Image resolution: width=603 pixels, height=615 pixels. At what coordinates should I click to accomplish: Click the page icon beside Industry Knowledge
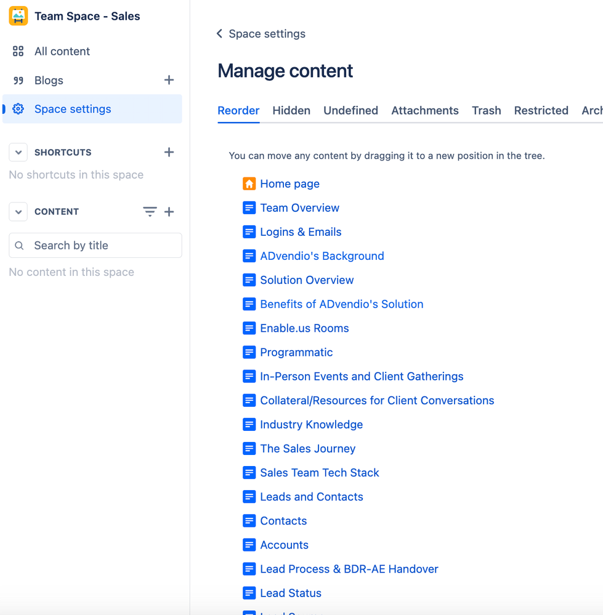click(249, 424)
